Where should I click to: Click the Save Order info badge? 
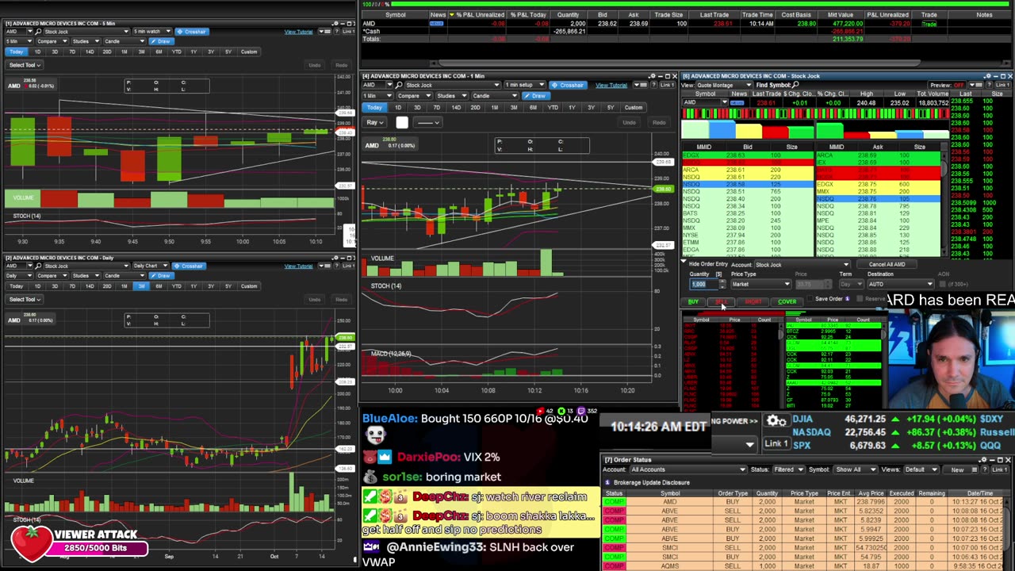pyautogui.click(x=847, y=299)
